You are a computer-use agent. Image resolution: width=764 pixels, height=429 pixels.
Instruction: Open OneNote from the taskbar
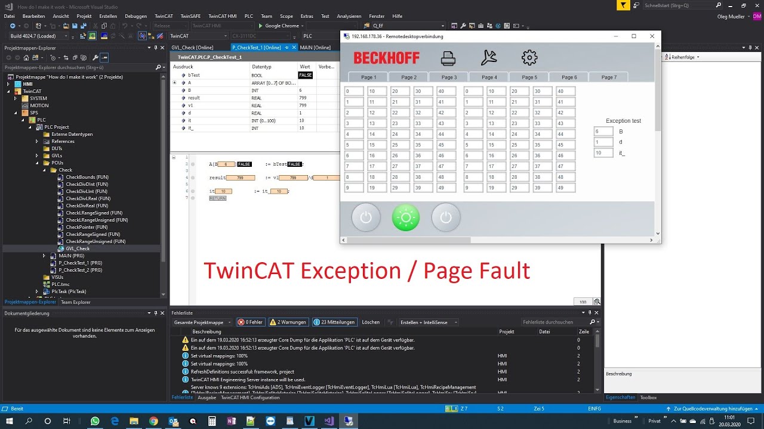pyautogui.click(x=232, y=421)
